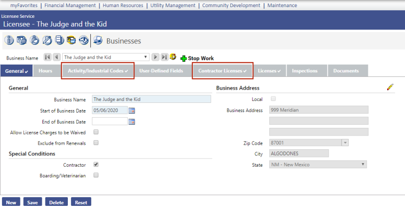
Task: Open the Contractor Licenses tab
Action: pyautogui.click(x=222, y=71)
